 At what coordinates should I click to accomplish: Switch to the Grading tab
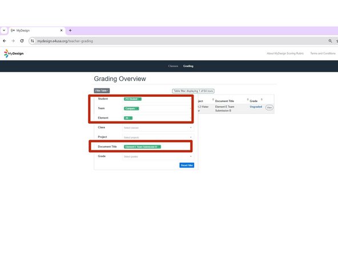(188, 66)
